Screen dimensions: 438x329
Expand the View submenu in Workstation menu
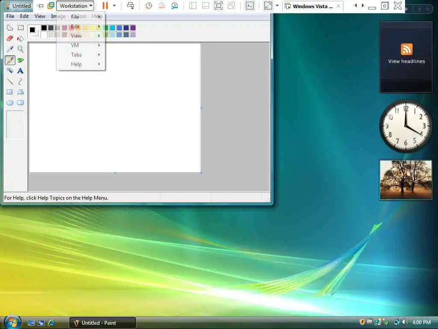point(81,36)
